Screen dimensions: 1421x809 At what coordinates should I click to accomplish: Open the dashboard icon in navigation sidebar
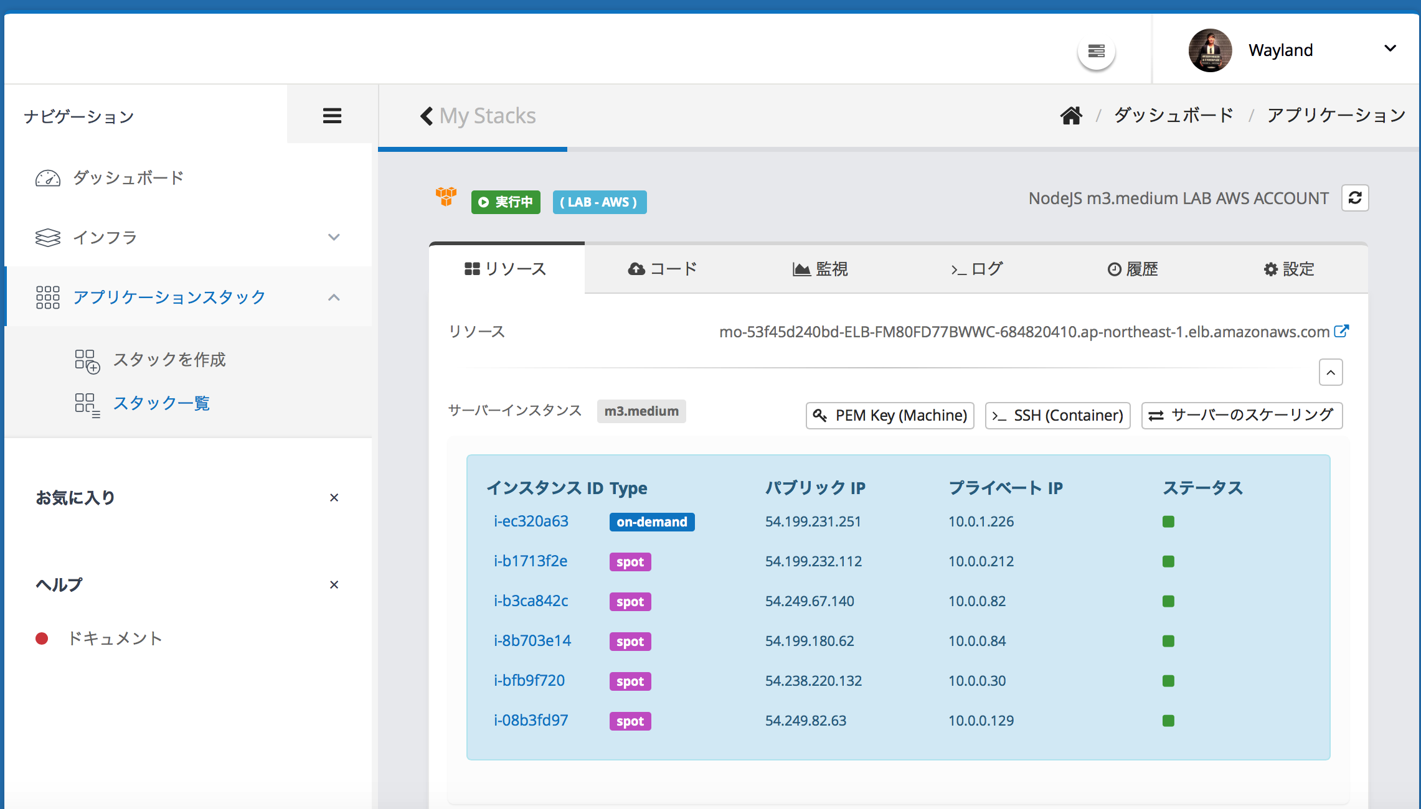(47, 178)
